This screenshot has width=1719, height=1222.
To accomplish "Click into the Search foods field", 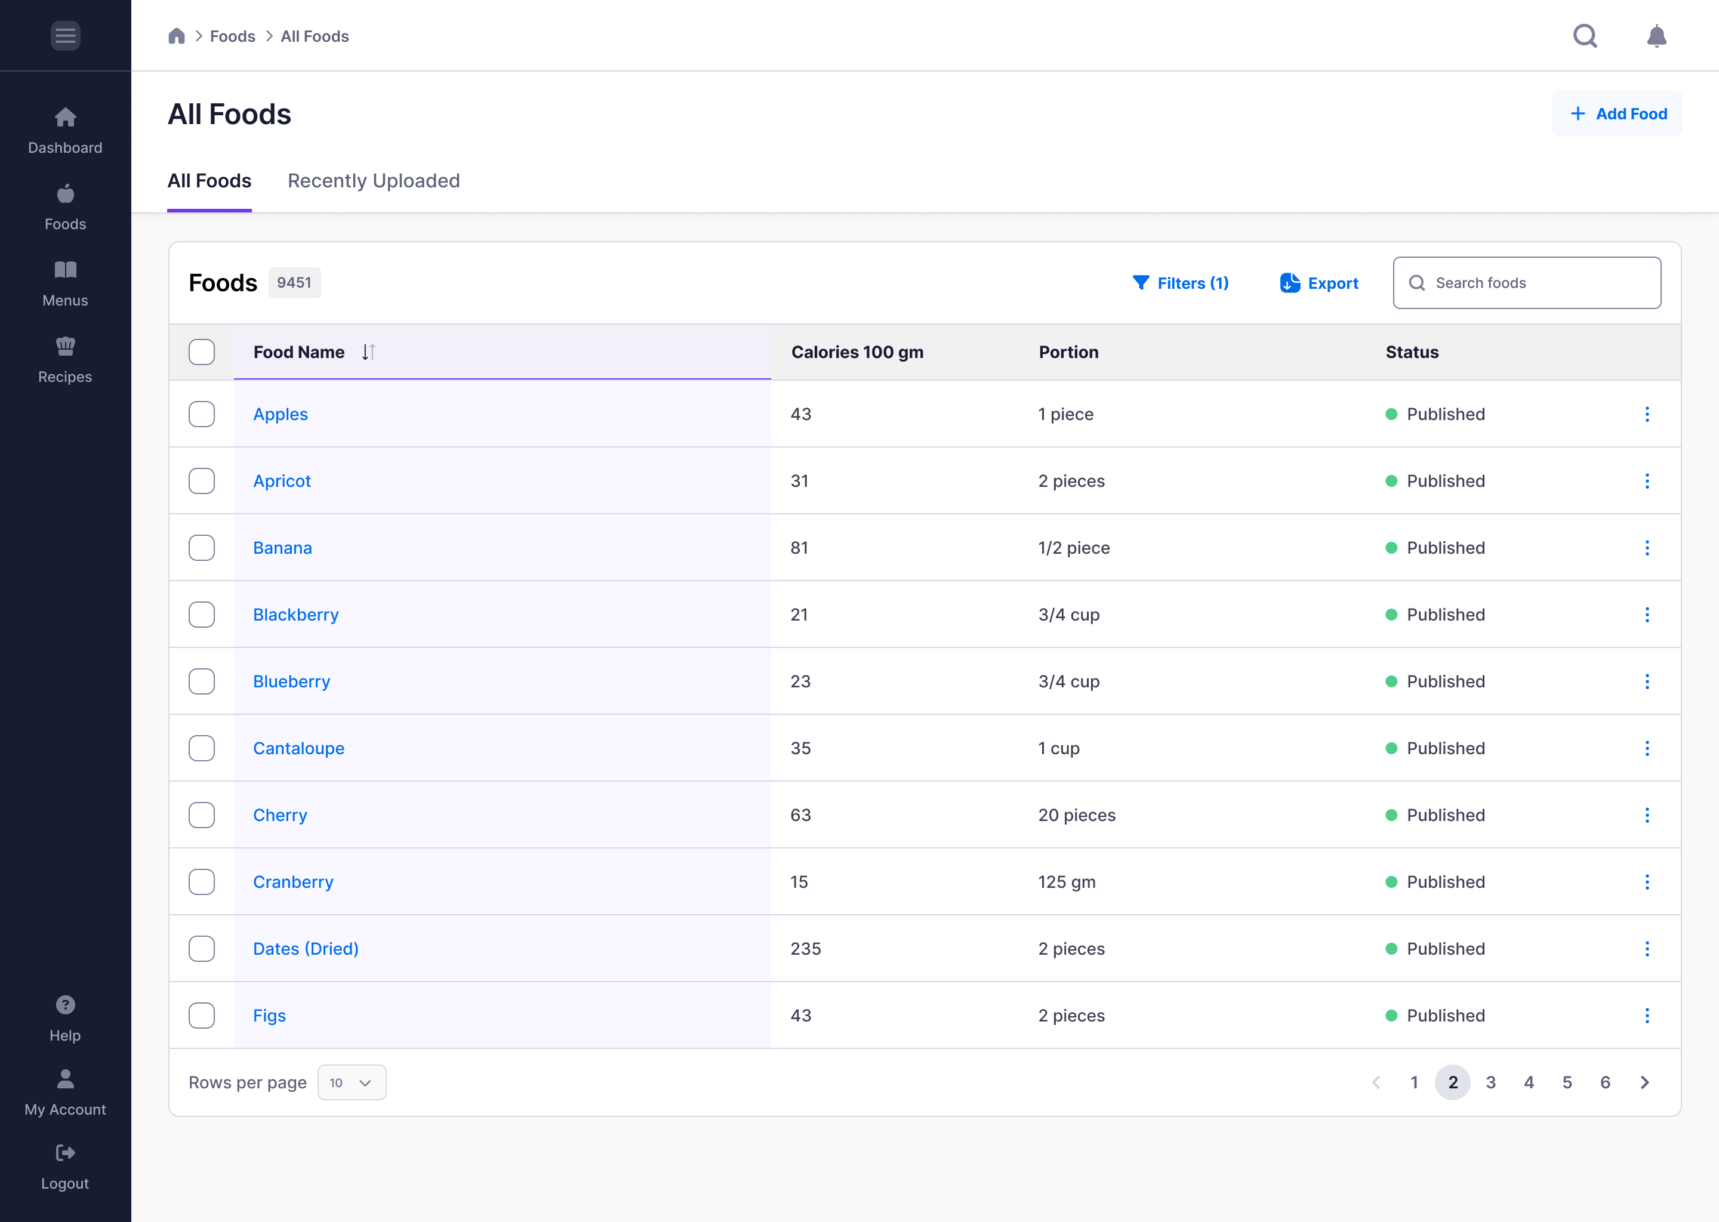I will pyautogui.click(x=1526, y=283).
